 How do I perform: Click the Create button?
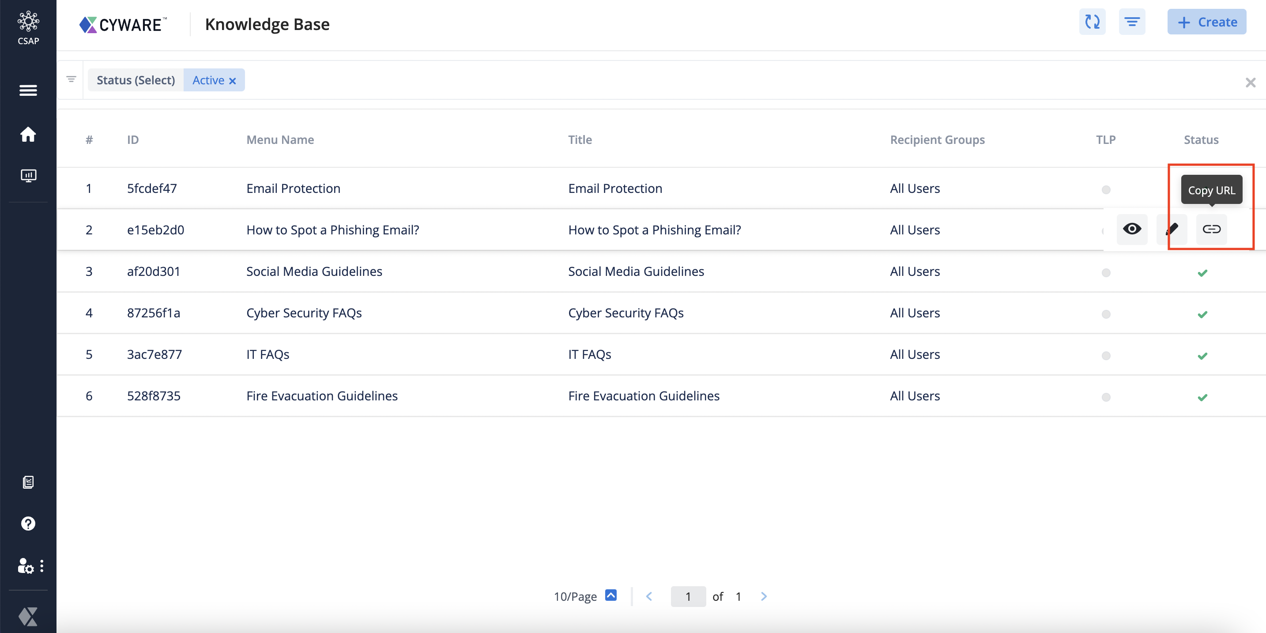[1206, 22]
